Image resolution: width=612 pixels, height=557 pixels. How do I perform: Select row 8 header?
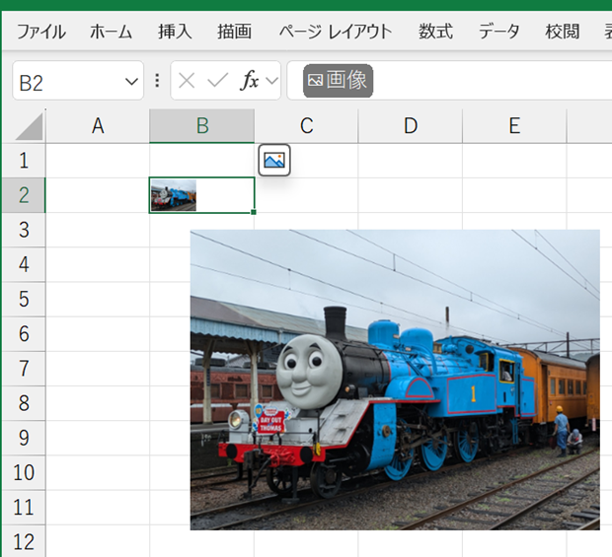(24, 403)
